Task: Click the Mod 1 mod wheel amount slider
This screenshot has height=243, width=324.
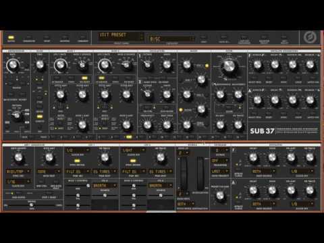Action: tap(78, 186)
